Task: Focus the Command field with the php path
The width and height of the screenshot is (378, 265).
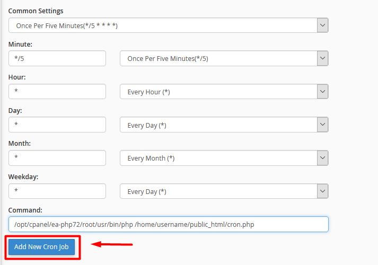Action: pos(168,224)
